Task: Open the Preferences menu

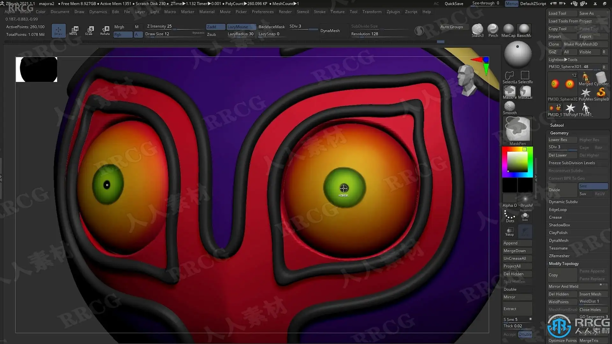Action: [263, 12]
